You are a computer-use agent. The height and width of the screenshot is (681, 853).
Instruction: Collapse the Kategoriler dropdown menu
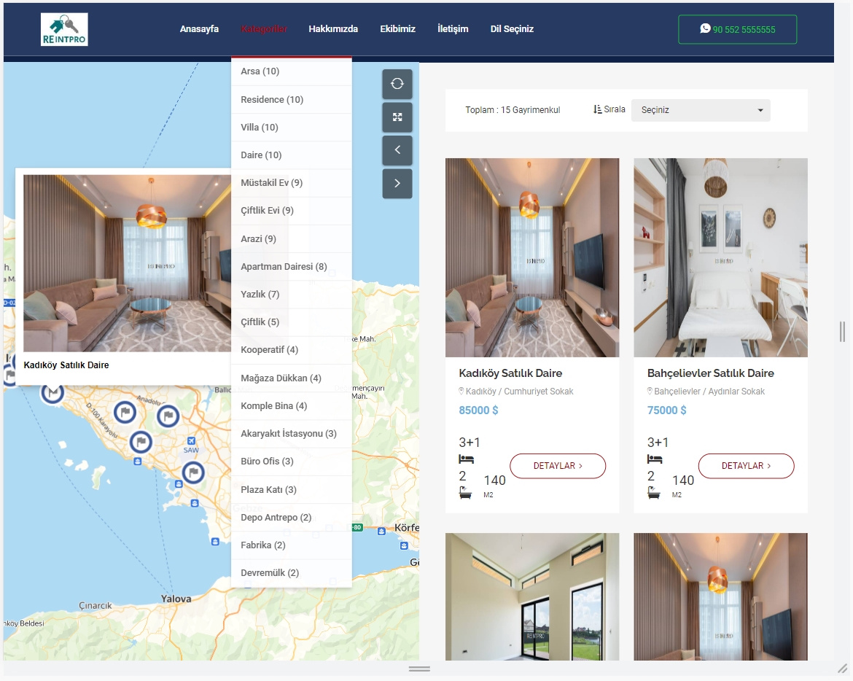[264, 29]
